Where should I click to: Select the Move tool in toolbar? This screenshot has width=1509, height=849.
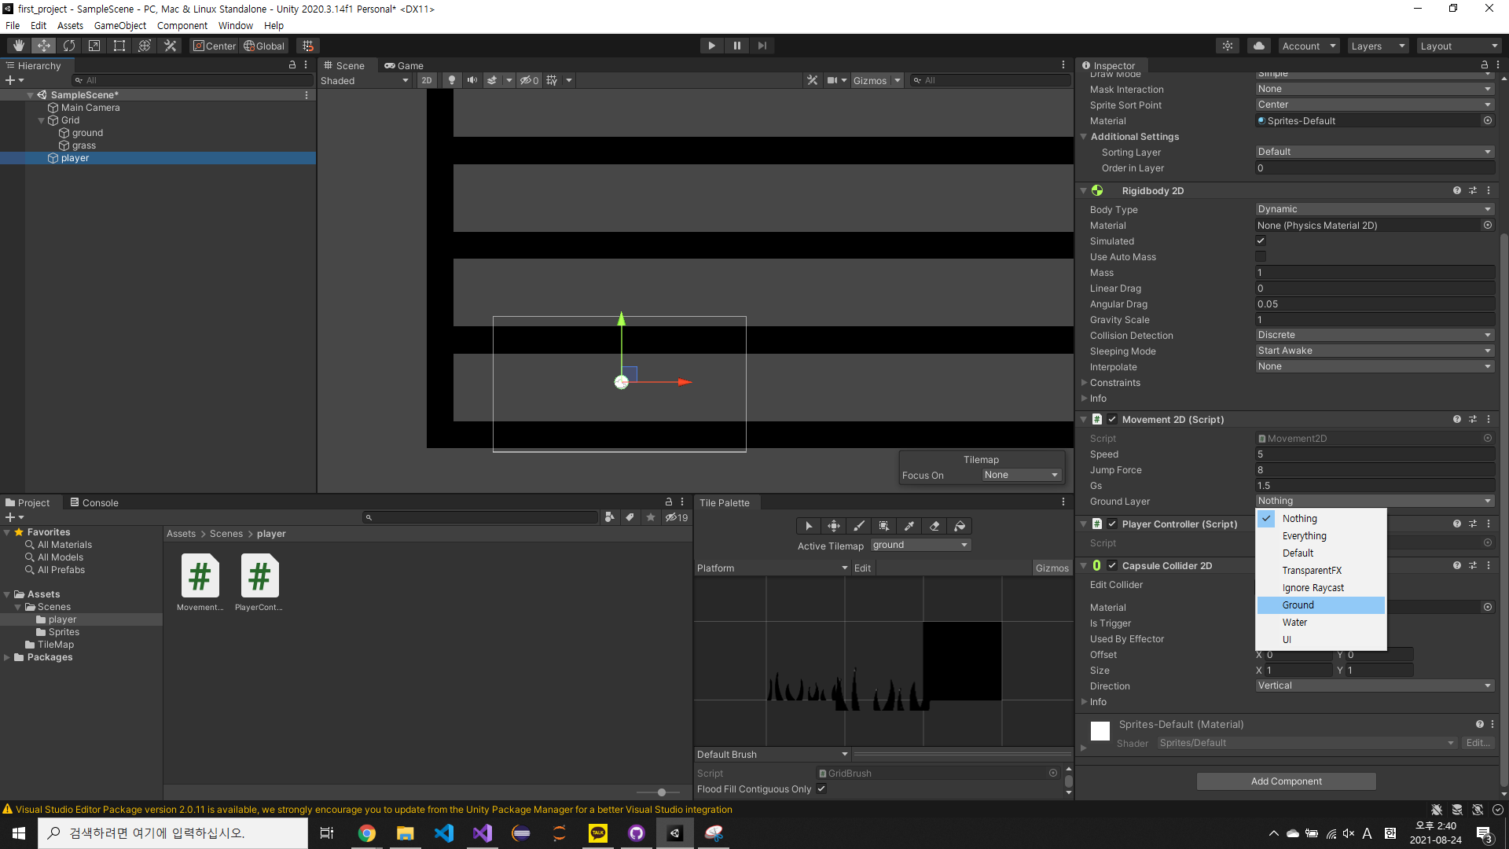[44, 46]
